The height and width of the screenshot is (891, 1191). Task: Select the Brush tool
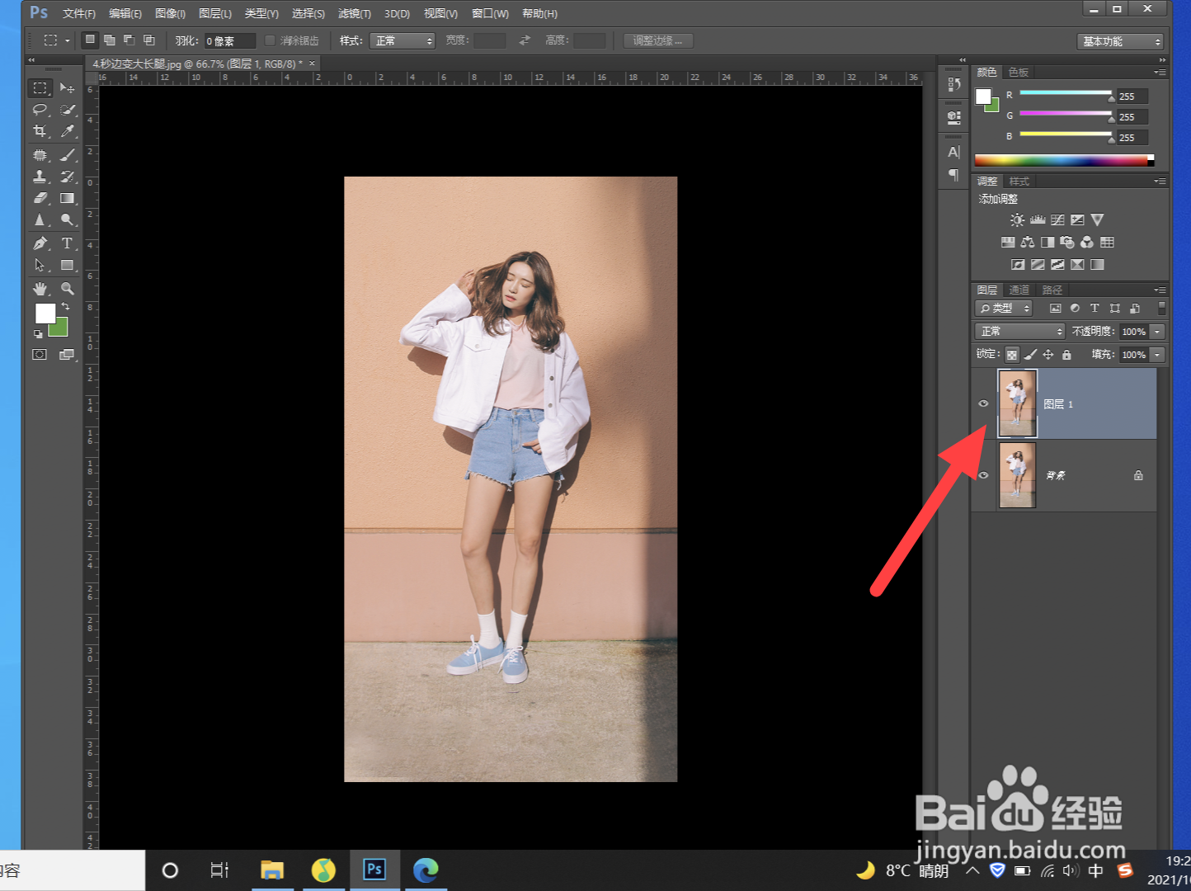tap(68, 155)
